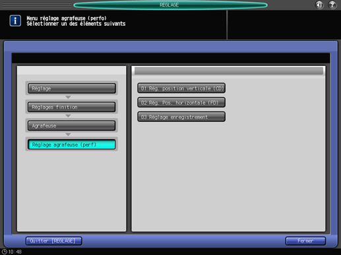Select the Réglage breadcrumb button

72,88
